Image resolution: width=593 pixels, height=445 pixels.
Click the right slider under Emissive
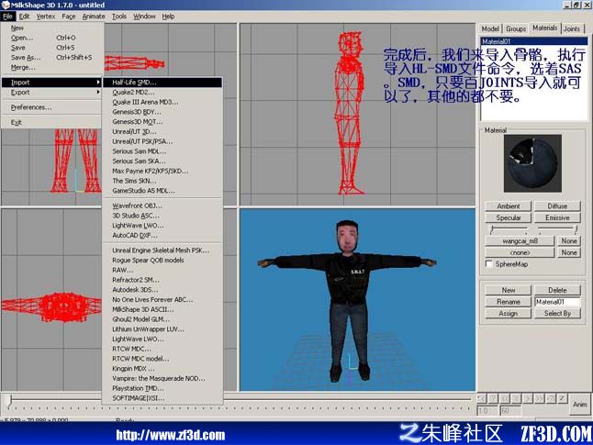(558, 229)
